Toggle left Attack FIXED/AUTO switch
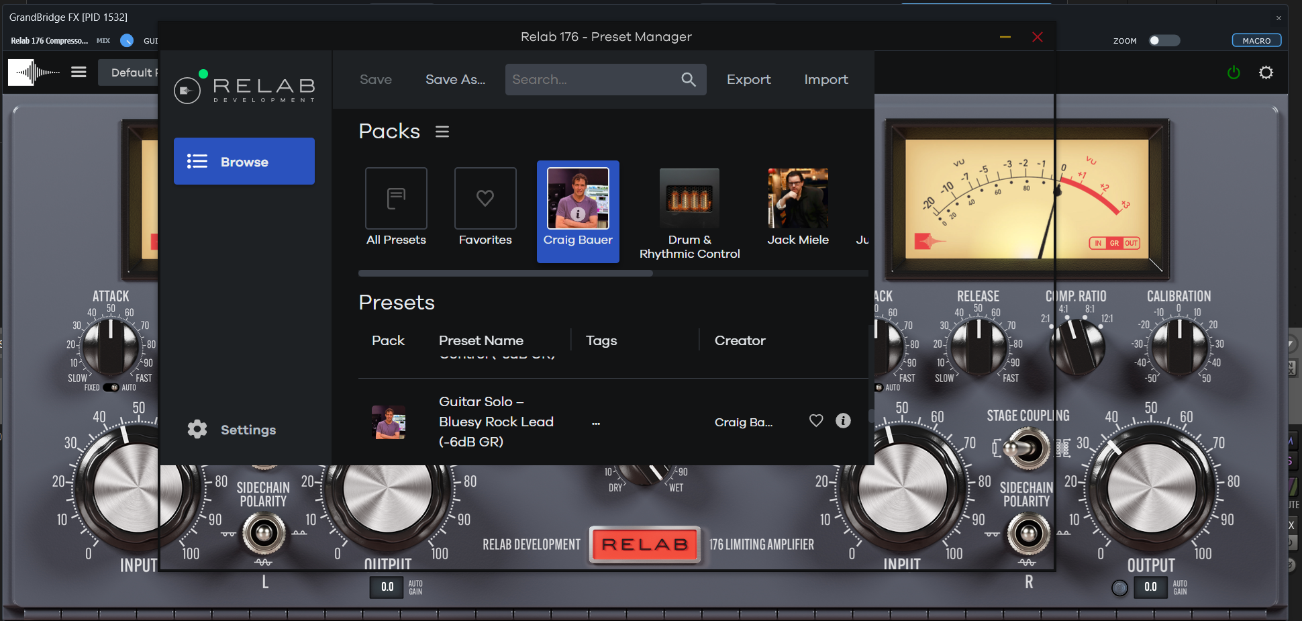Screen dimensions: 1302x621 (x=111, y=387)
